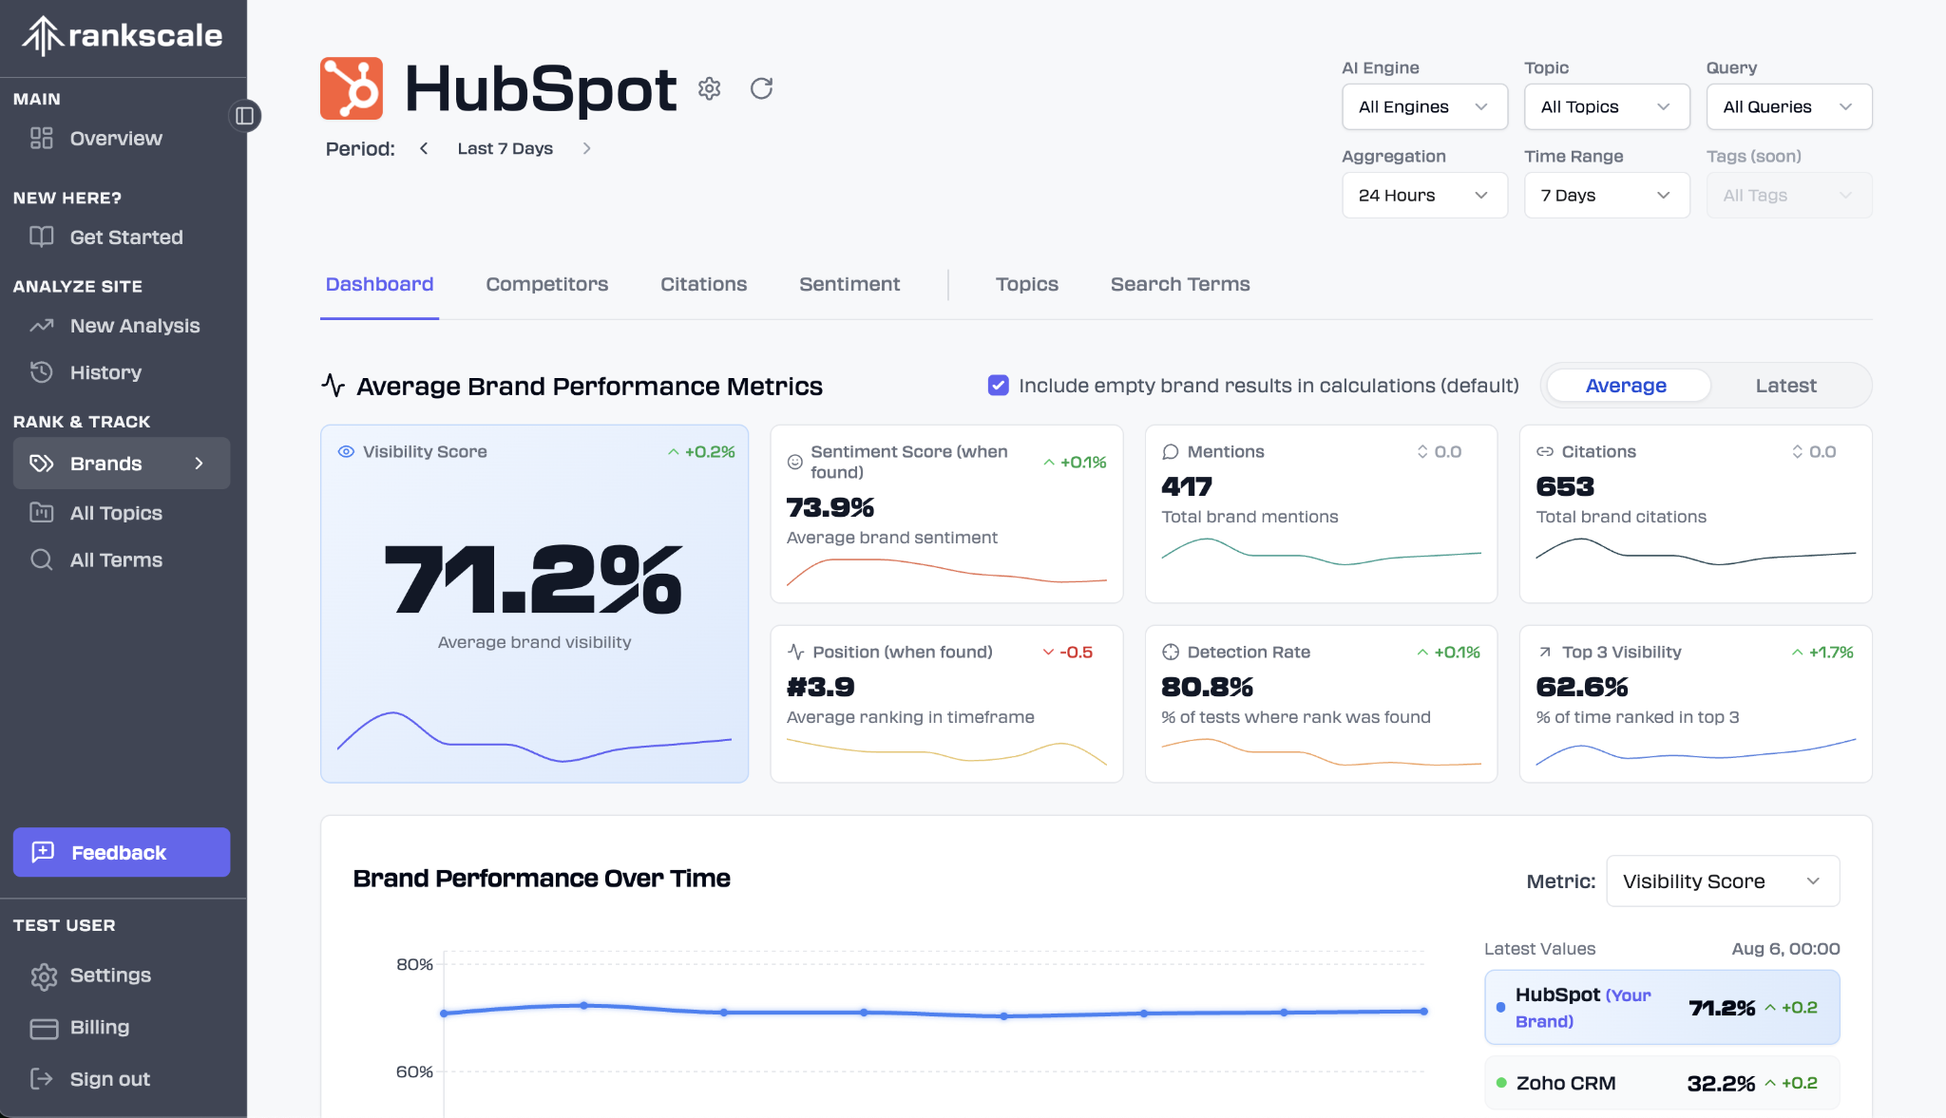Open the AI Engine dropdown

pyautogui.click(x=1423, y=106)
